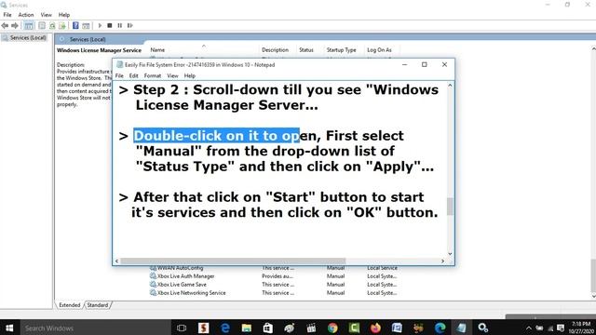
Task: Open Notepad's Edit menu
Action: [133, 75]
